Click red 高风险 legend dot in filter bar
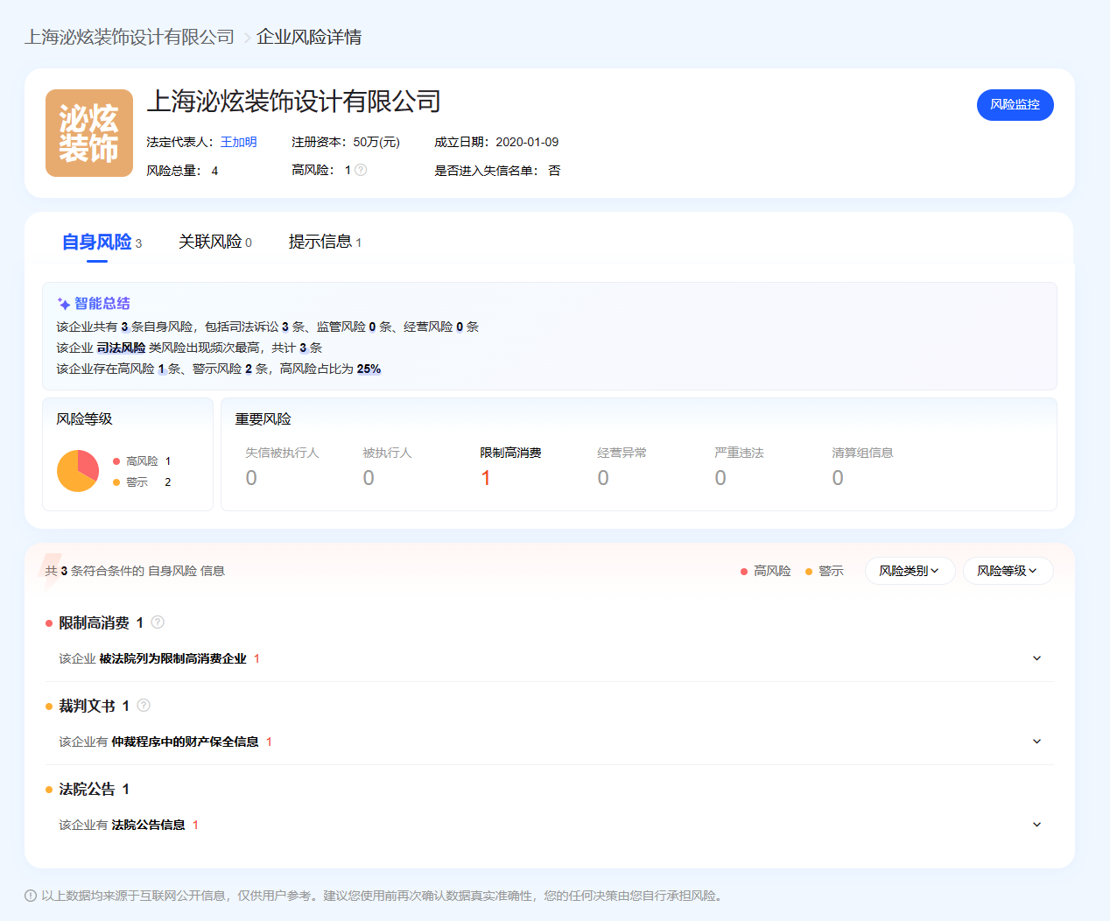The image size is (1110, 921). (x=744, y=572)
